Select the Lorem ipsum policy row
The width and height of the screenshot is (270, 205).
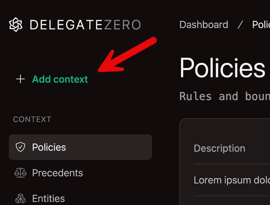click(x=231, y=180)
